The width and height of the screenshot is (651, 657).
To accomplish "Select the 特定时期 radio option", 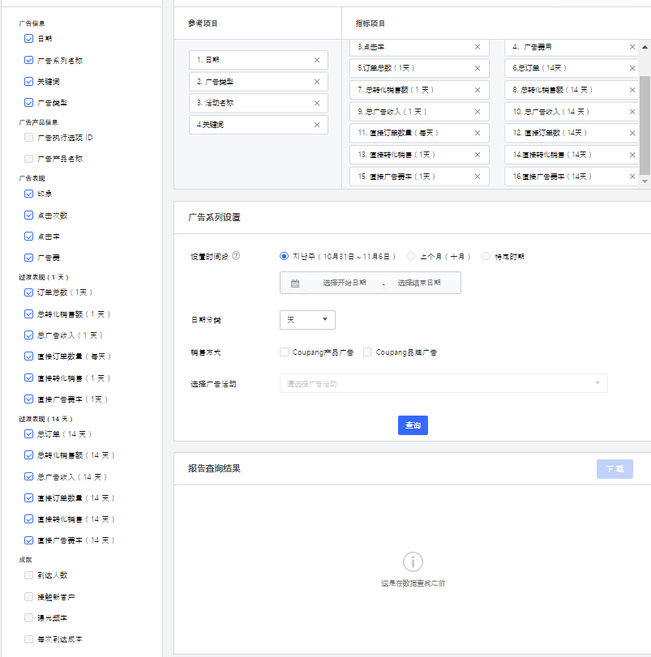I will click(486, 256).
